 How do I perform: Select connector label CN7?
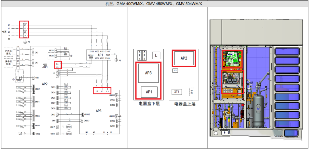(x=37, y=62)
